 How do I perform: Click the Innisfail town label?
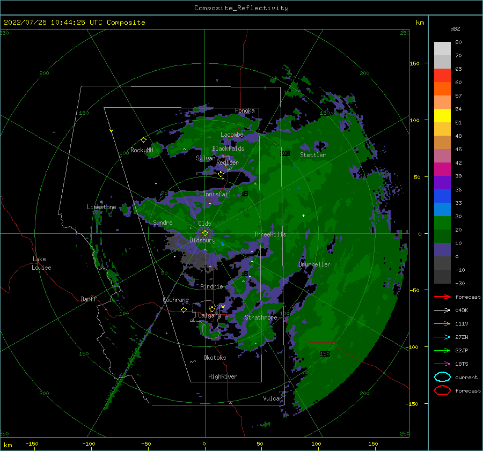click(217, 194)
